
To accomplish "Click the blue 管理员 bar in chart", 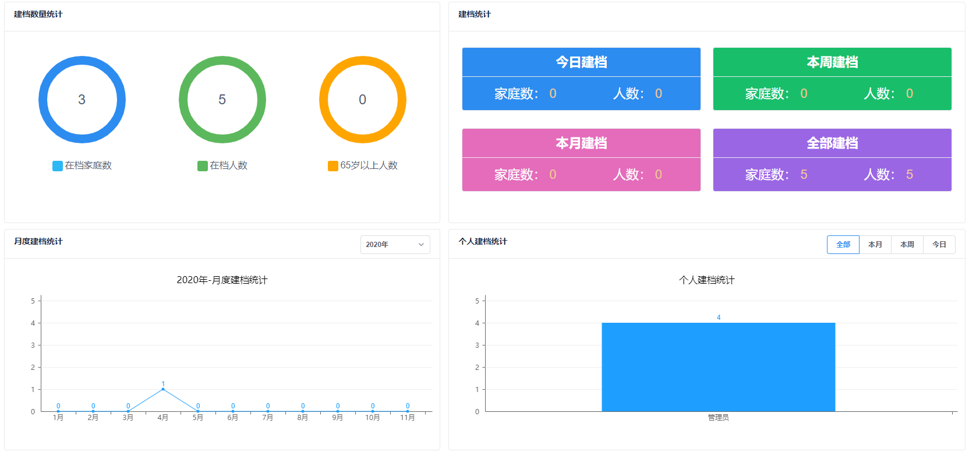I will [x=718, y=367].
